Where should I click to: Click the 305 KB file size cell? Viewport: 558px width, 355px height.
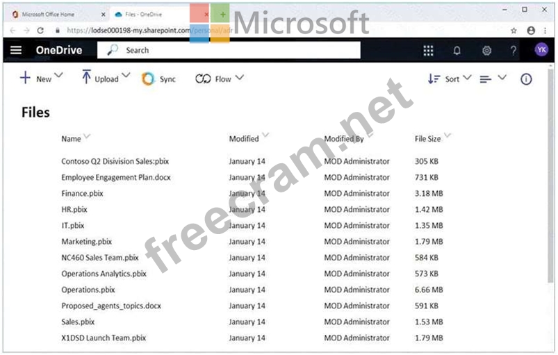click(x=427, y=161)
